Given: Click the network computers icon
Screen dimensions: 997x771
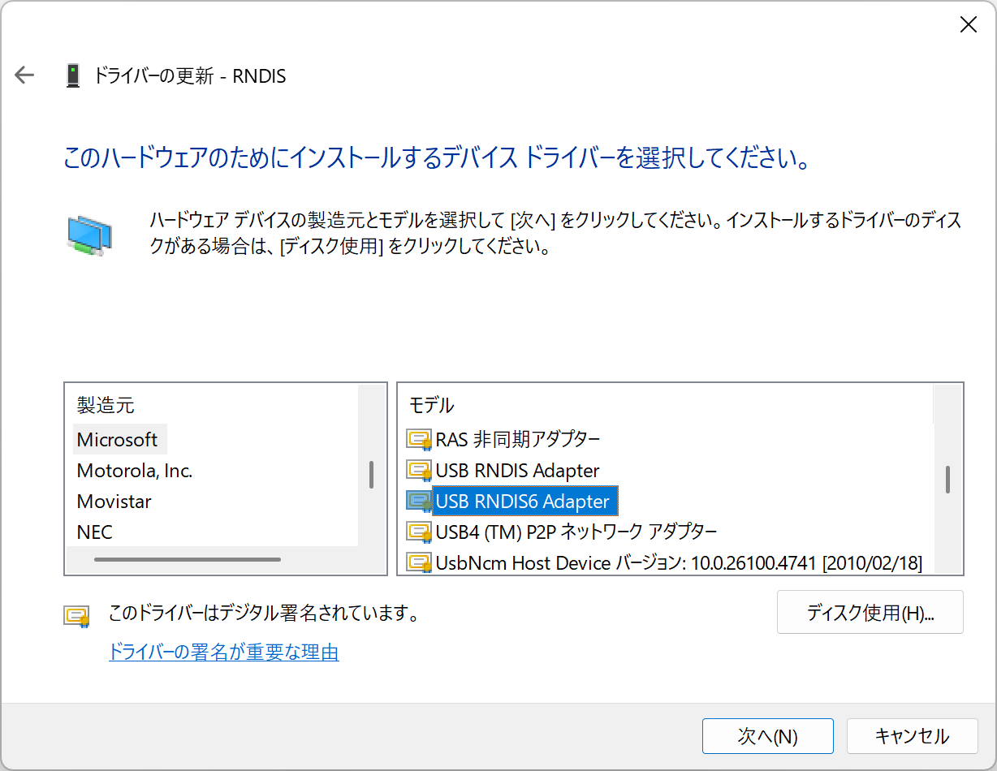Looking at the screenshot, I should pyautogui.click(x=88, y=235).
